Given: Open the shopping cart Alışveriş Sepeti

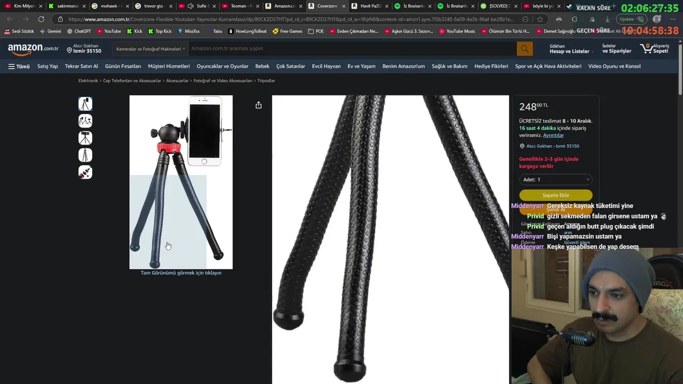Looking at the screenshot, I should coord(654,49).
